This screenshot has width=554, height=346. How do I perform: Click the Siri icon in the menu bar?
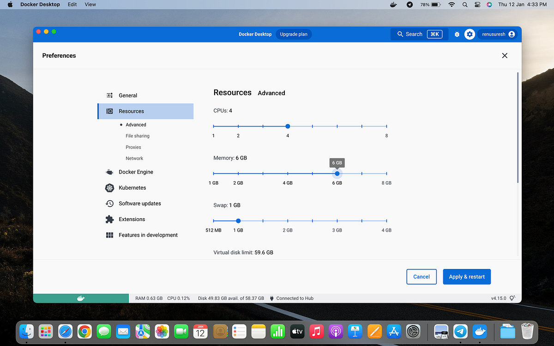[489, 5]
